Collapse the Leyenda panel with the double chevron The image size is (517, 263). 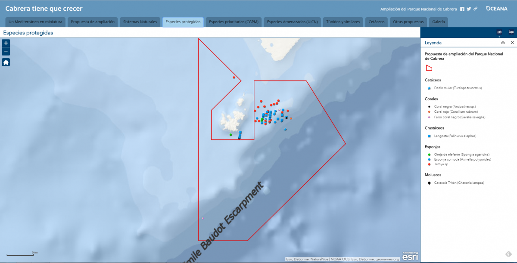[x=503, y=43]
